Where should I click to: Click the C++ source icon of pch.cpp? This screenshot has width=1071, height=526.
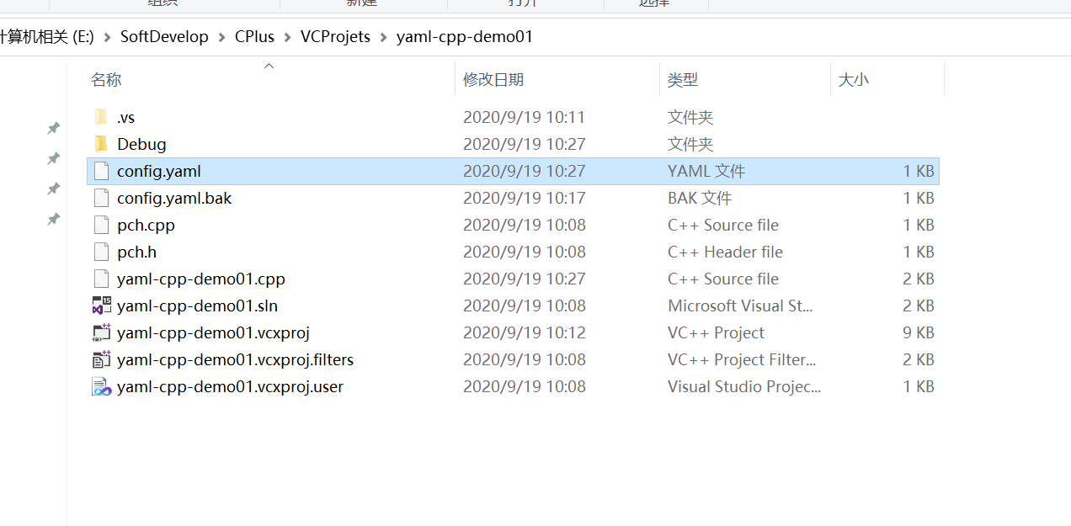pyautogui.click(x=101, y=225)
